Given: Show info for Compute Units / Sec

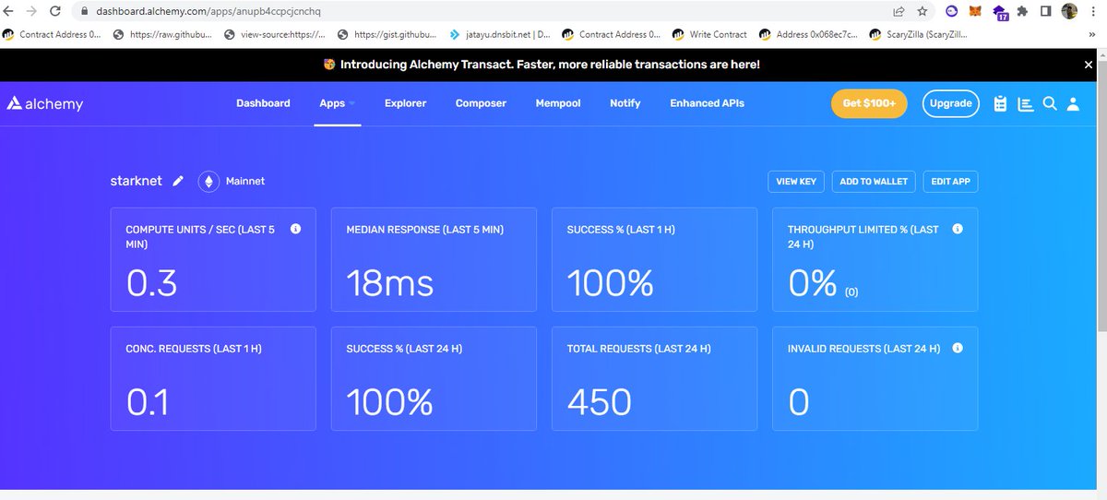Looking at the screenshot, I should [x=295, y=229].
